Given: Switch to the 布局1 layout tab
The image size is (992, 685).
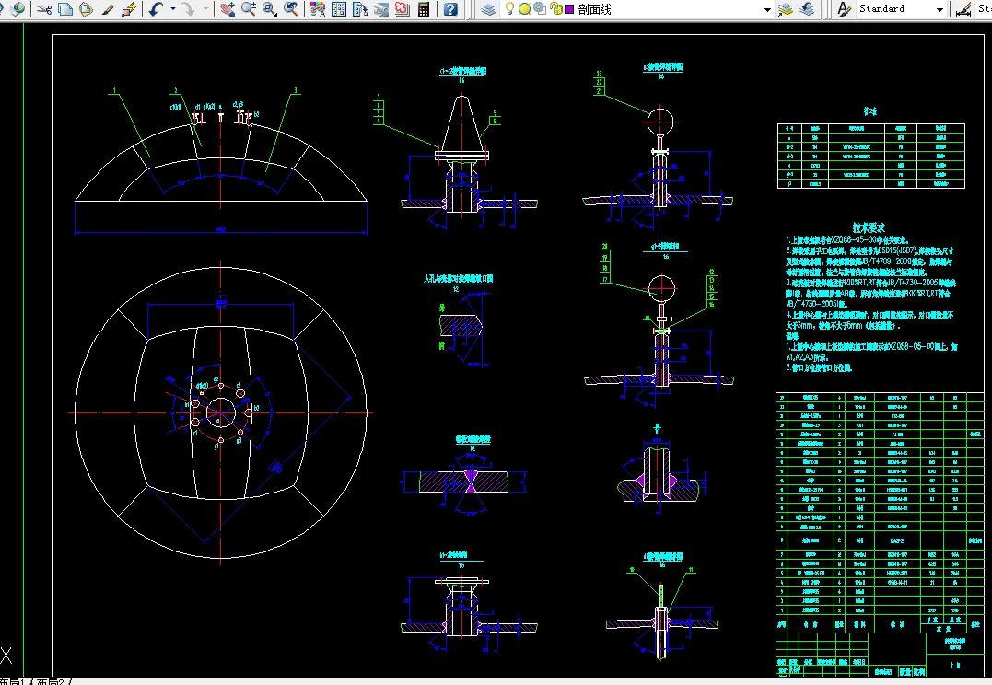Looking at the screenshot, I should coord(15,681).
